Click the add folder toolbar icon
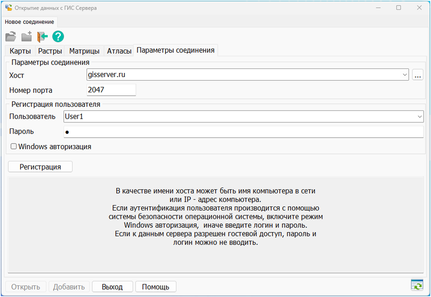431x297 pixels. (26, 37)
